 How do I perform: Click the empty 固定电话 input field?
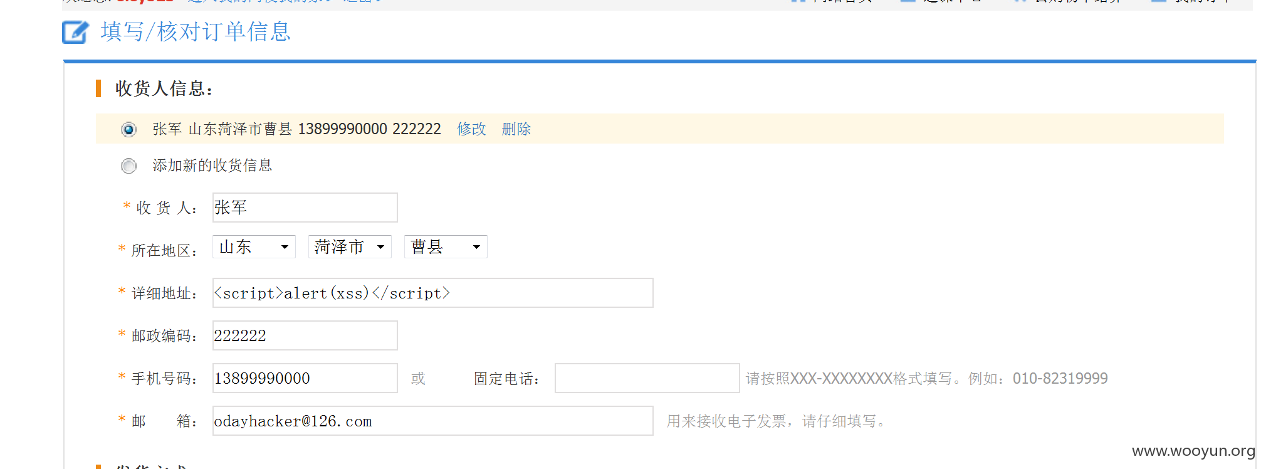647,378
